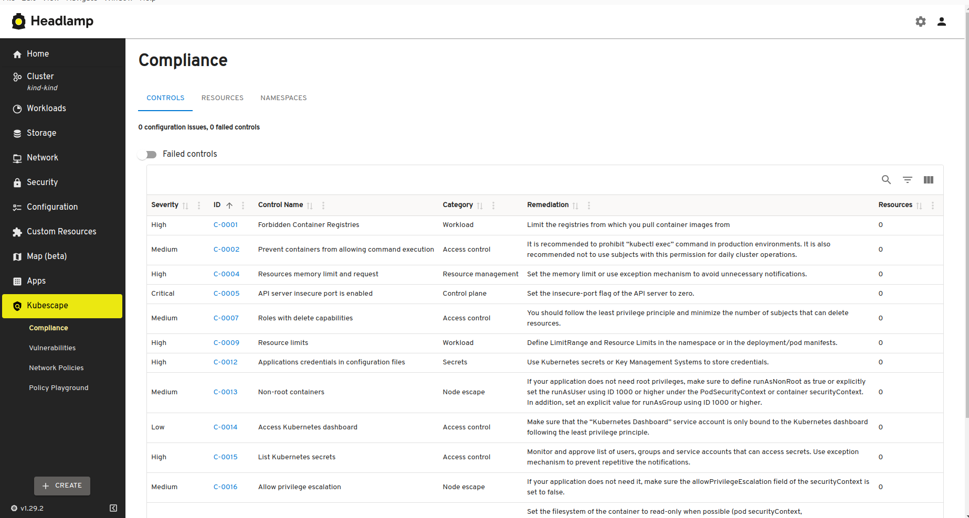
Task: Open control link C-0007
Action: coord(226,318)
